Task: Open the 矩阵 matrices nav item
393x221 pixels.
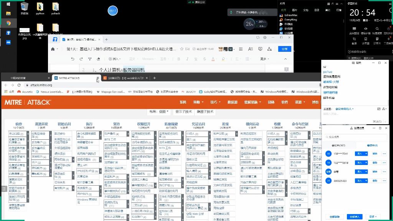Action: point(183,102)
